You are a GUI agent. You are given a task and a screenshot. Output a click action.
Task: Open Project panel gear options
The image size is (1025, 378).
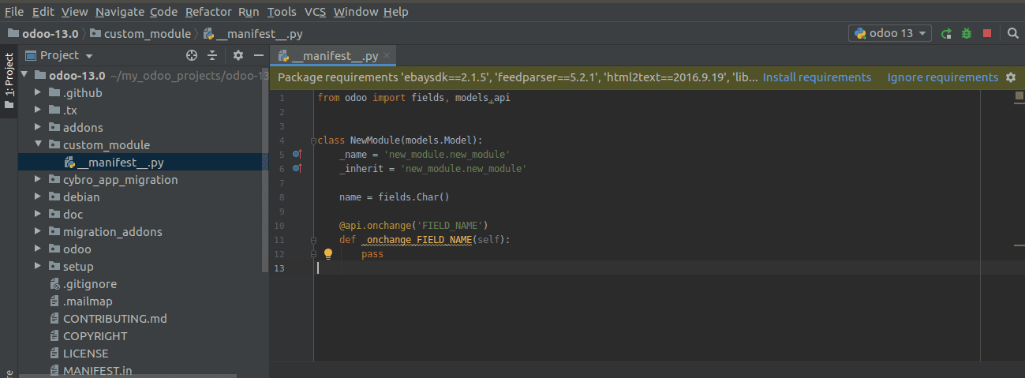[238, 55]
